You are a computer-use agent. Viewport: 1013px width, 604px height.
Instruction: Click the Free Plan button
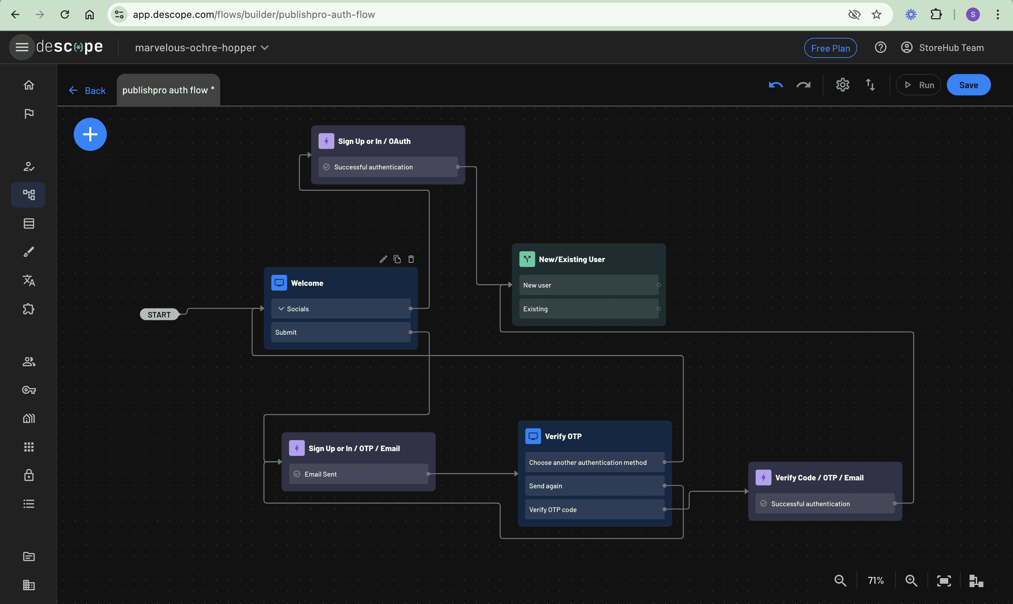(831, 48)
